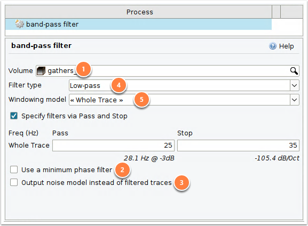308x226 pixels.
Task: Click the gear icon beside band-pass filter
Action: point(19,24)
